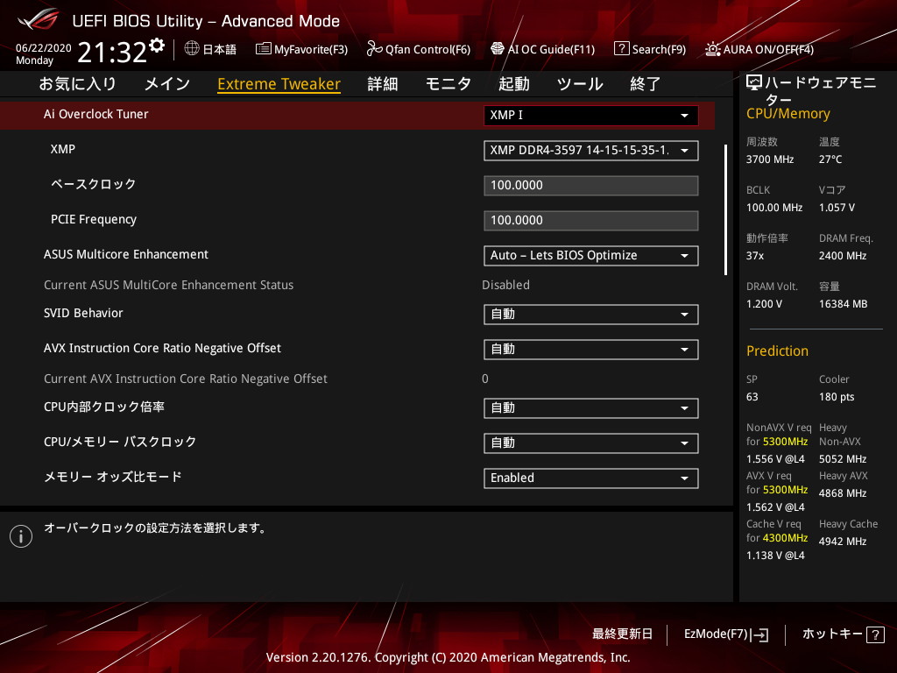Change language via 日本語 button
This screenshot has width=897, height=673.
tap(210, 49)
